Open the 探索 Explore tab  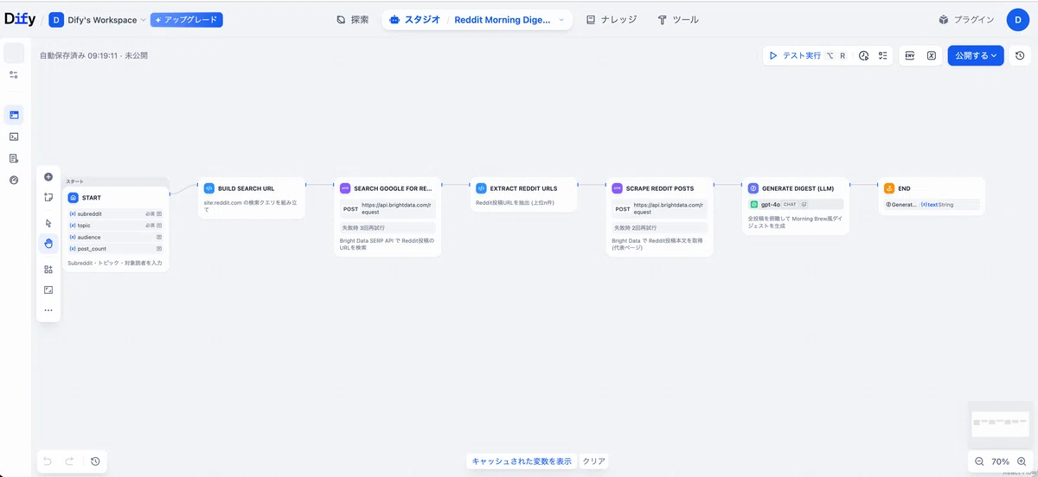[x=352, y=19]
